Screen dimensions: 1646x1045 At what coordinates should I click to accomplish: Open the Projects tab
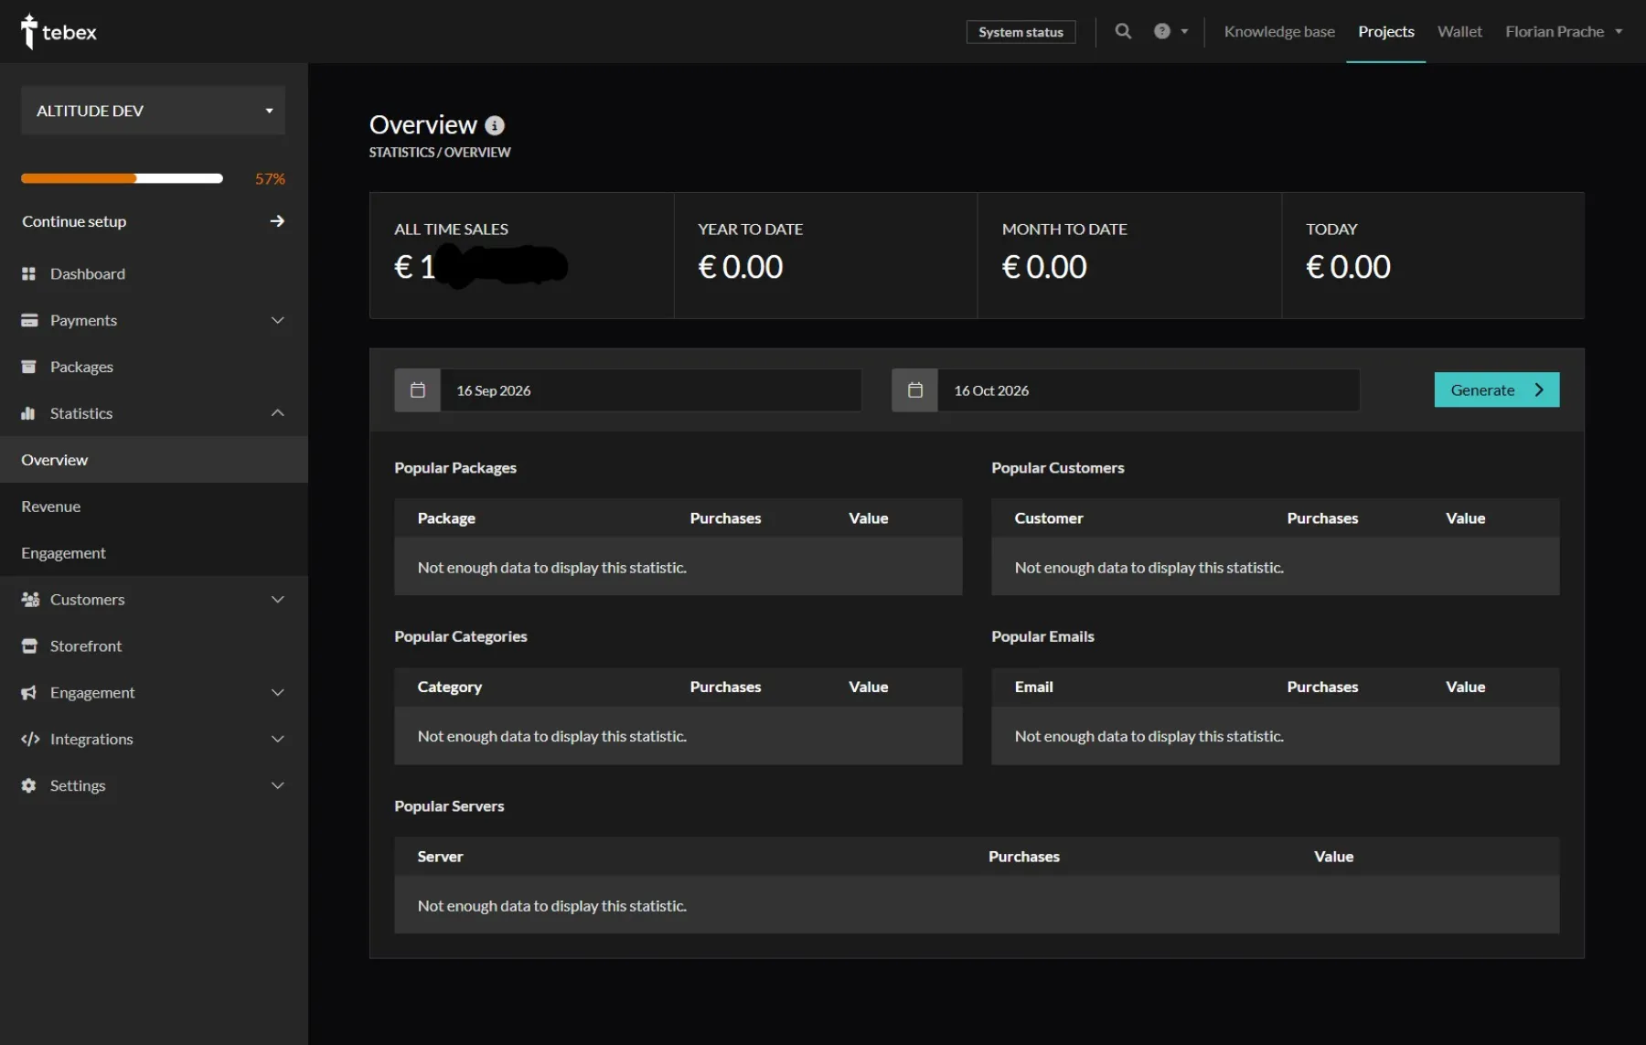[x=1386, y=31]
